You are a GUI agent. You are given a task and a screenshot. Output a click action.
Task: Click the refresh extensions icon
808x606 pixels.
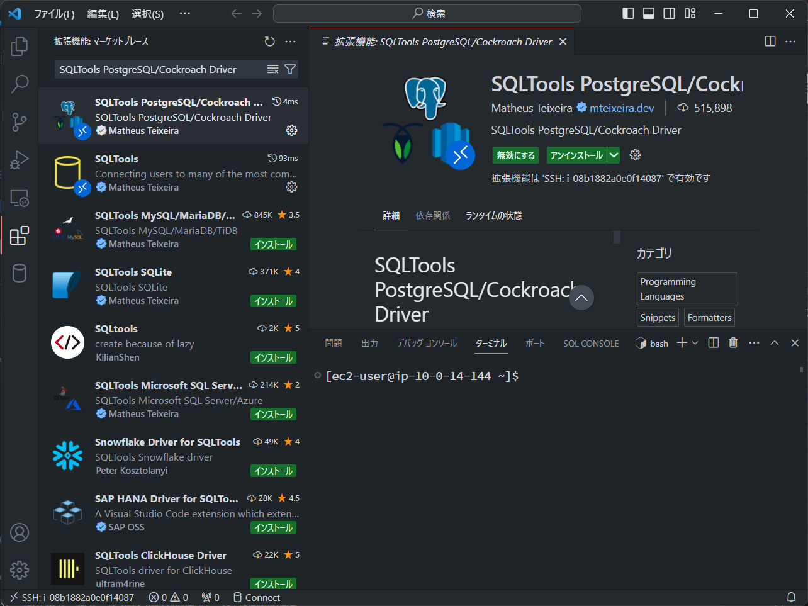click(x=269, y=42)
